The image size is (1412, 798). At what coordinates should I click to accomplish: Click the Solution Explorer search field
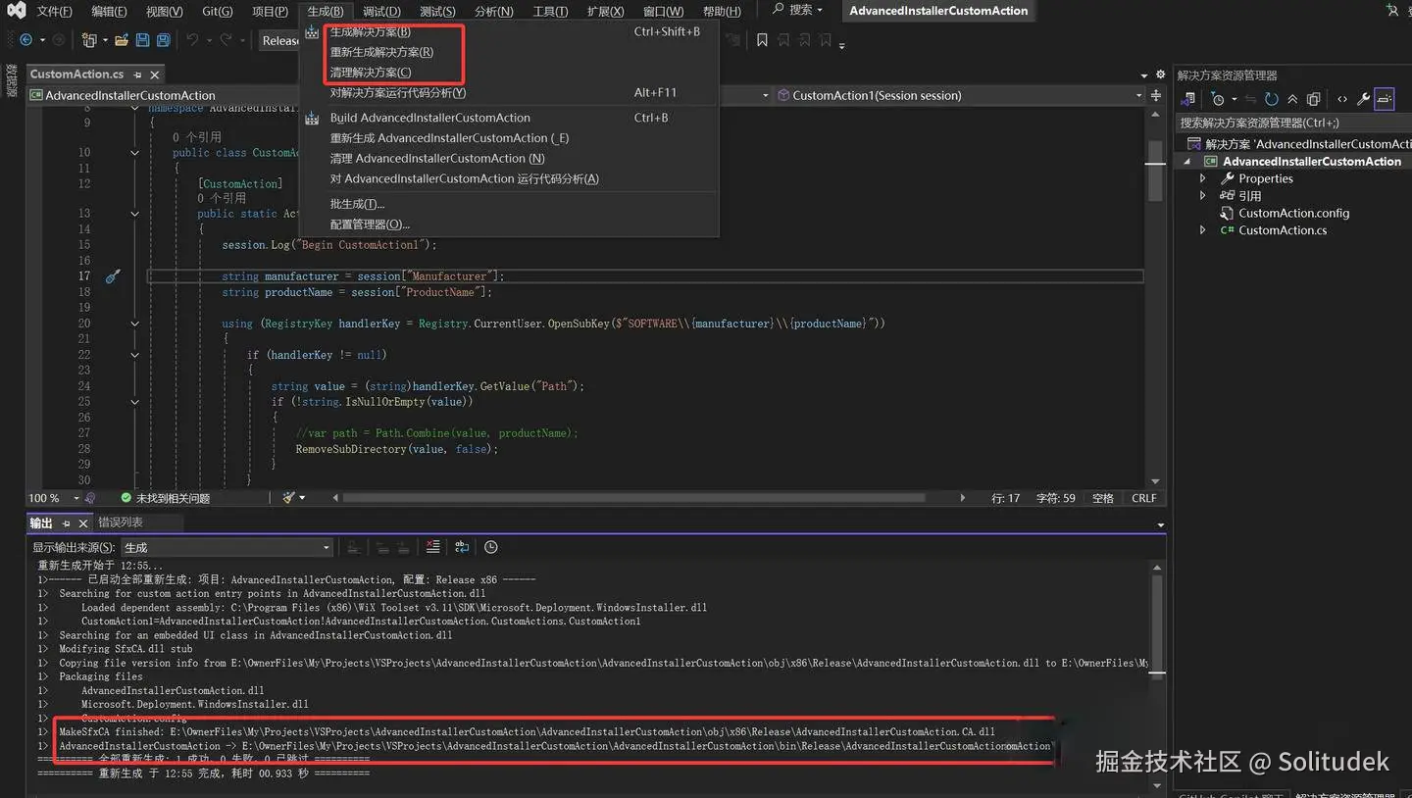click(x=1292, y=123)
